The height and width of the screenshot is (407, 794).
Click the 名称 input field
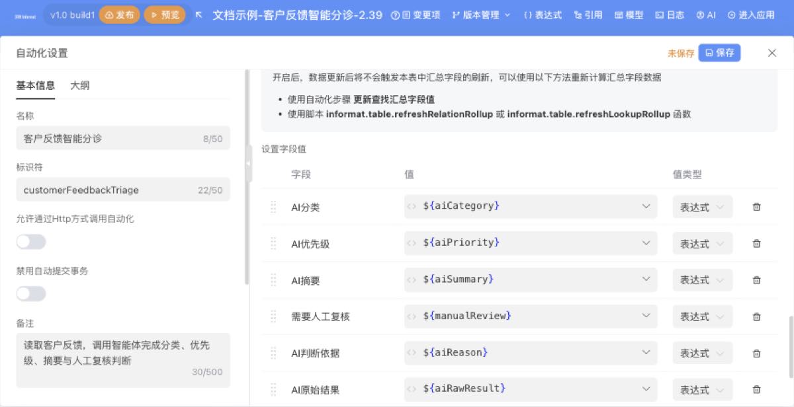[x=123, y=139]
